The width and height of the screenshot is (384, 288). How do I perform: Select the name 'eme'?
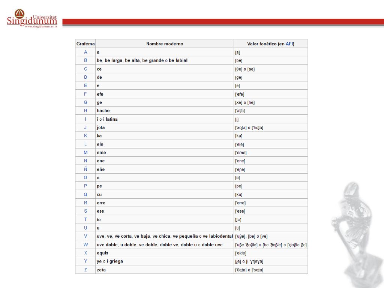point(101,153)
